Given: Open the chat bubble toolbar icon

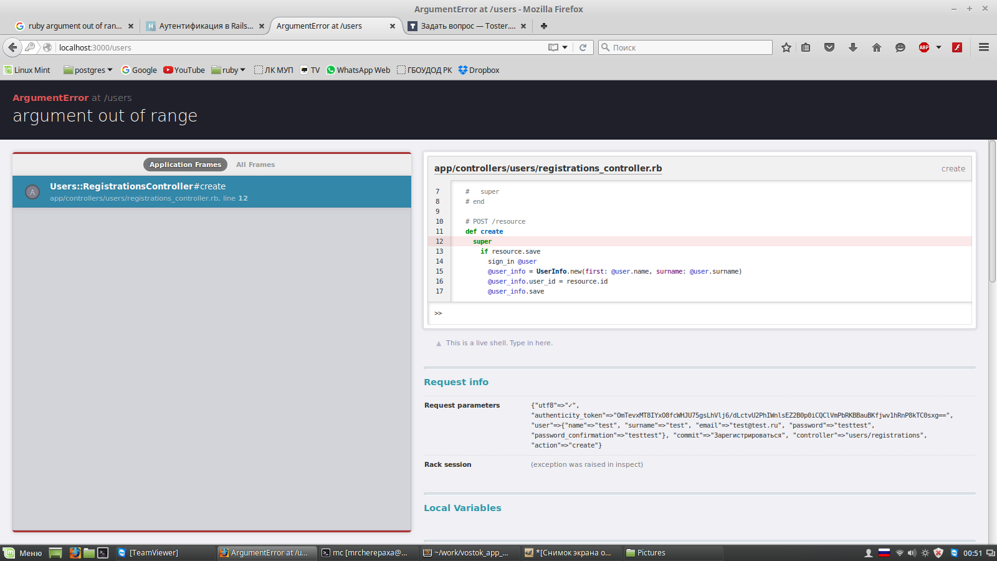Looking at the screenshot, I should point(900,47).
